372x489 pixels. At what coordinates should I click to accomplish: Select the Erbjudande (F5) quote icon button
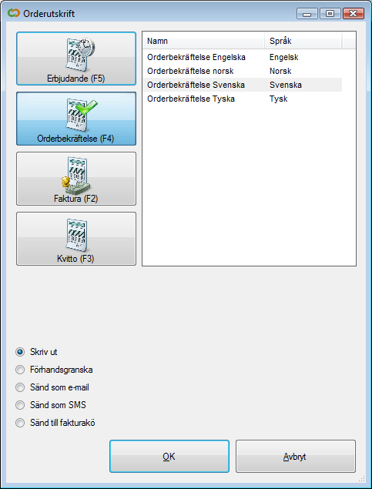click(76, 59)
